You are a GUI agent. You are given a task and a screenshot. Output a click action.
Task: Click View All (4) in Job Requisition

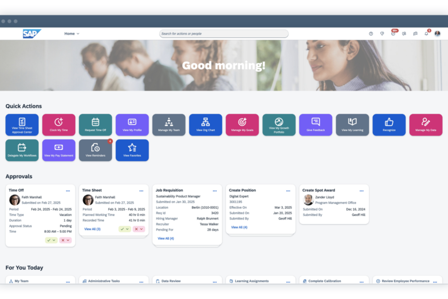[166, 238]
